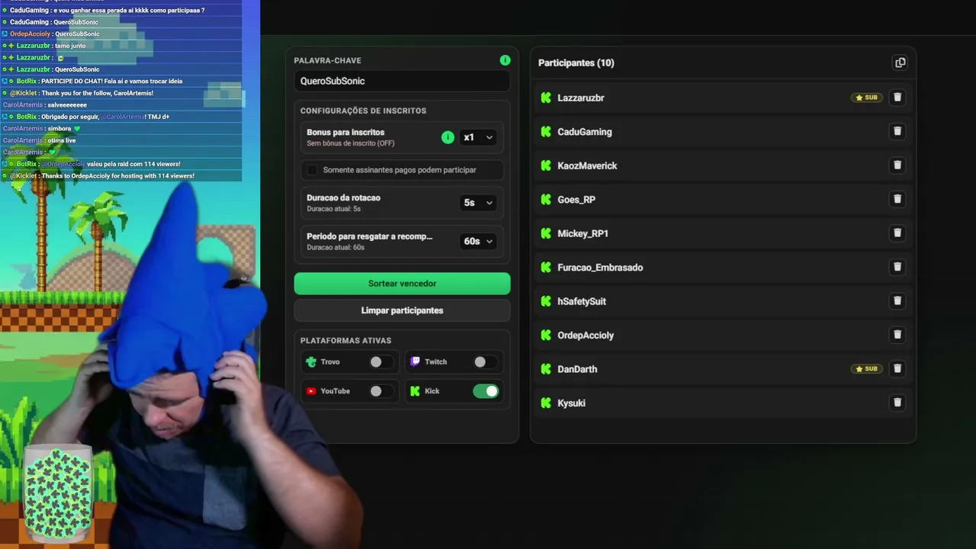This screenshot has width=976, height=549.
Task: Click the green info icon beside Palavra-chave
Action: tap(505, 60)
